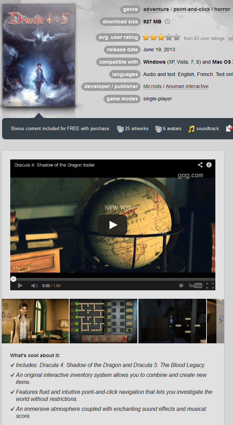This screenshot has width=233, height=425.
Task: Click the cut-off bonus icon after soundtrack
Action: coord(229,129)
